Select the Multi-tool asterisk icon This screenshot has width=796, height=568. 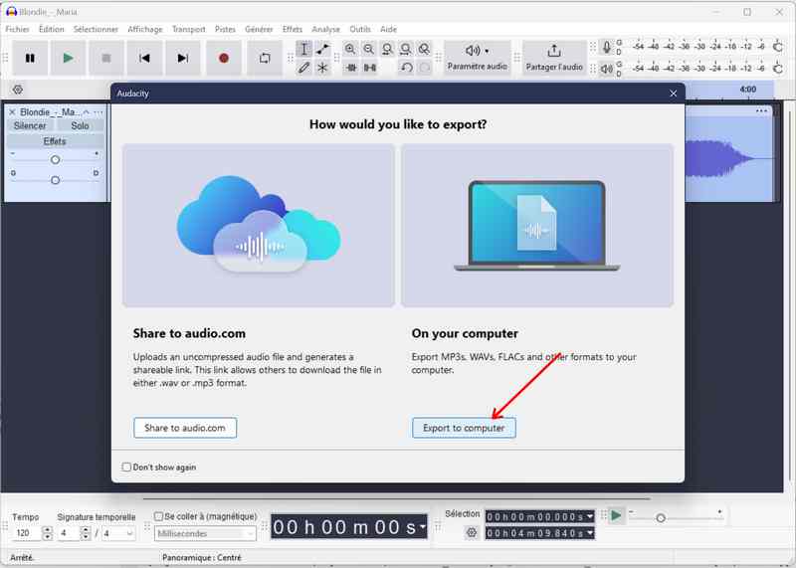(322, 68)
